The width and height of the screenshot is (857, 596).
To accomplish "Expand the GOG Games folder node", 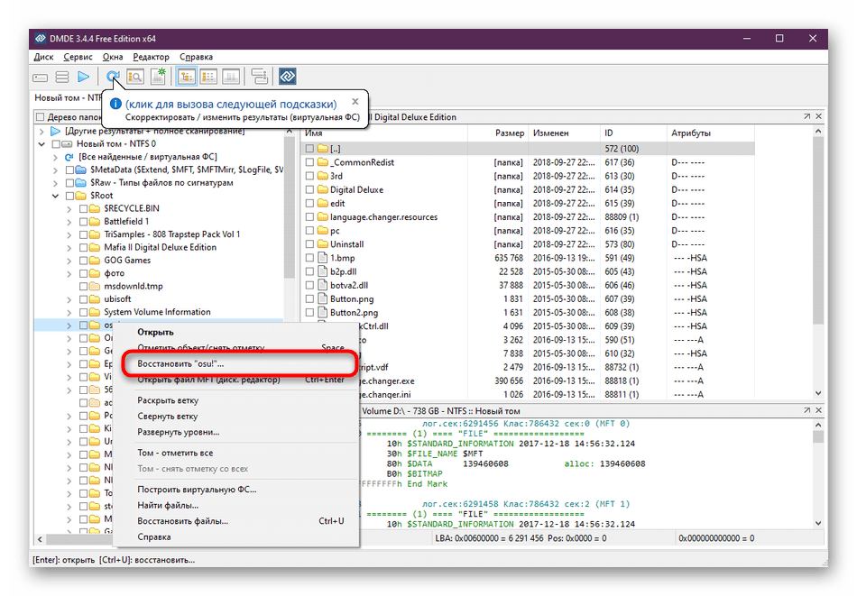I will tap(69, 260).
